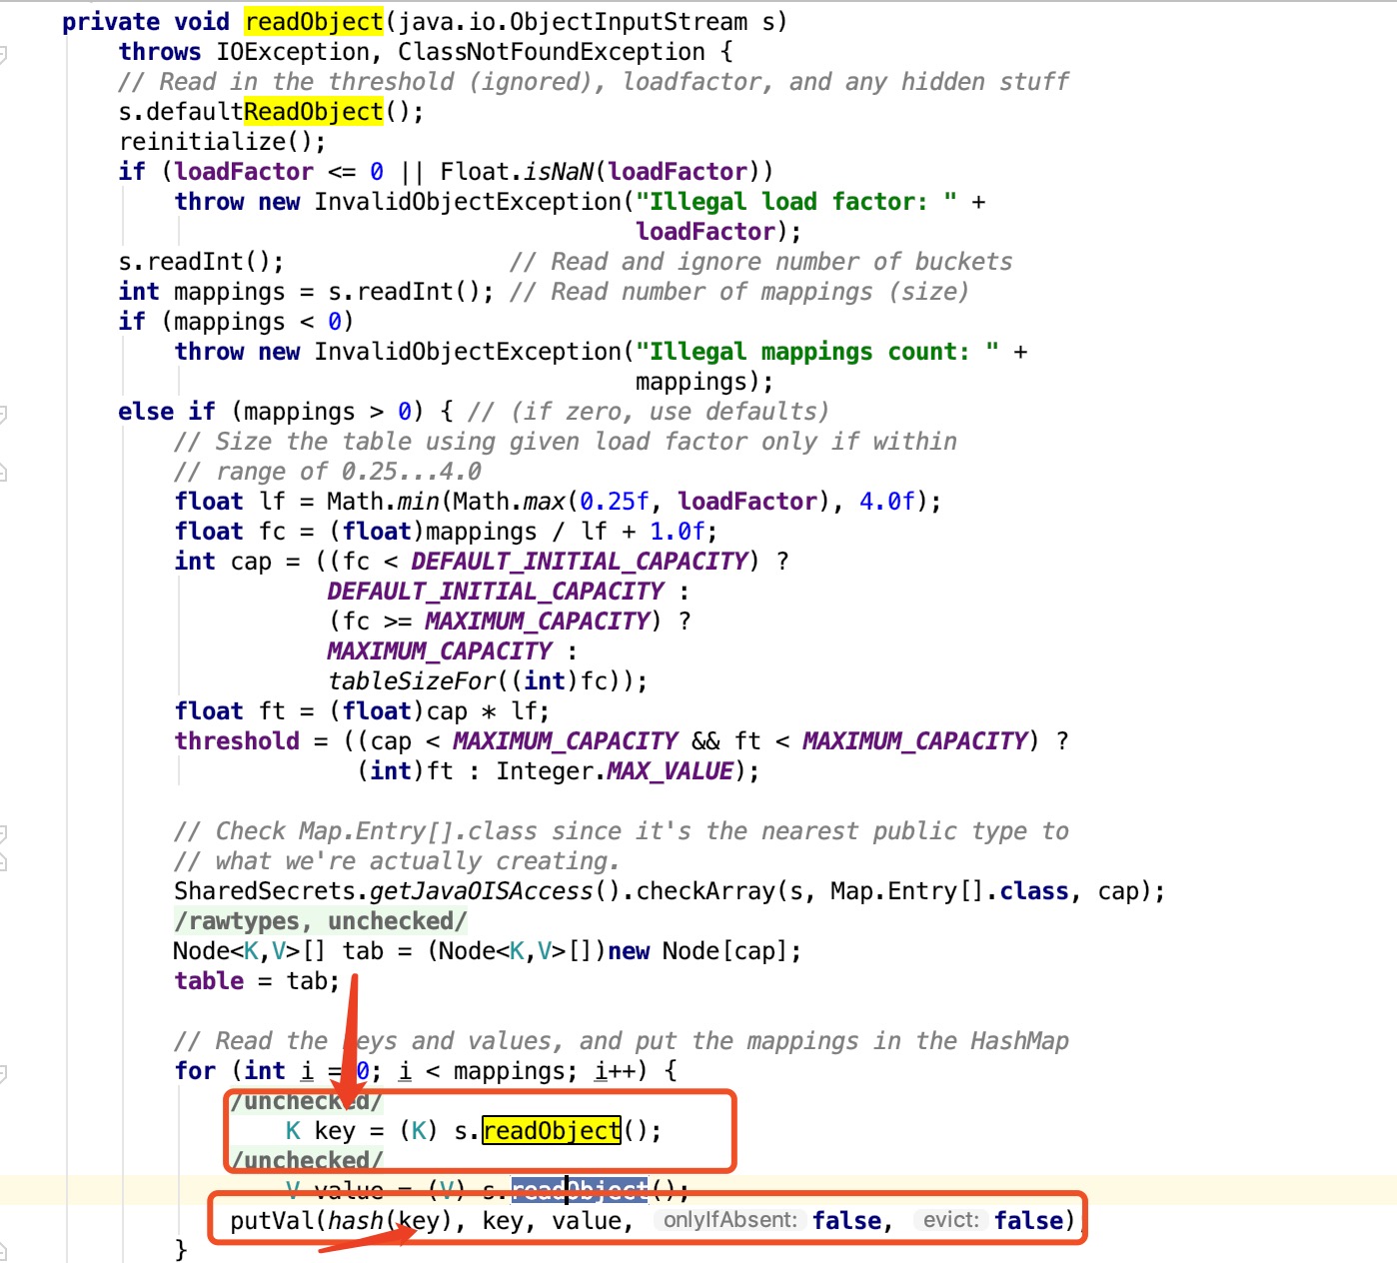The height and width of the screenshot is (1263, 1397).
Task: Click fold marker beside '// range of 0.25...4.0' comment
Action: [3, 472]
